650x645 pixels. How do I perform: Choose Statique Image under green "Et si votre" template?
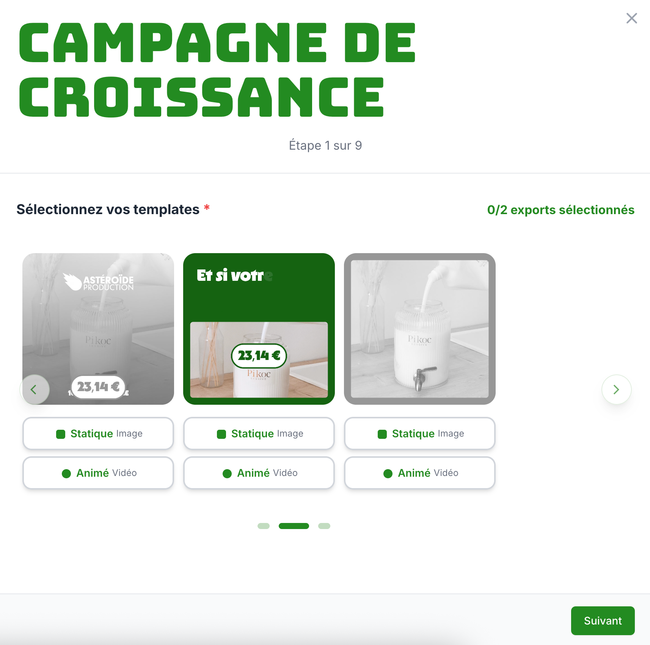(x=259, y=433)
